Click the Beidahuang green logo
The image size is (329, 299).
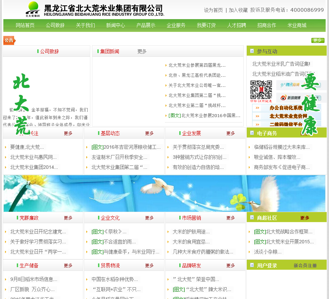pyautogui.click(x=33, y=9)
